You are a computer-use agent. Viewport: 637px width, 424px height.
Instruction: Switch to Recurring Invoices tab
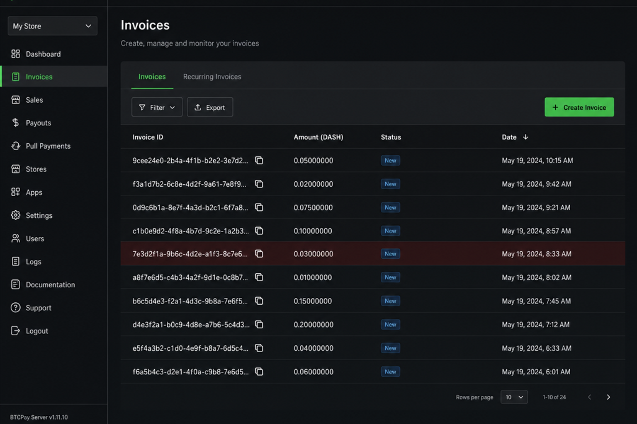coord(212,77)
